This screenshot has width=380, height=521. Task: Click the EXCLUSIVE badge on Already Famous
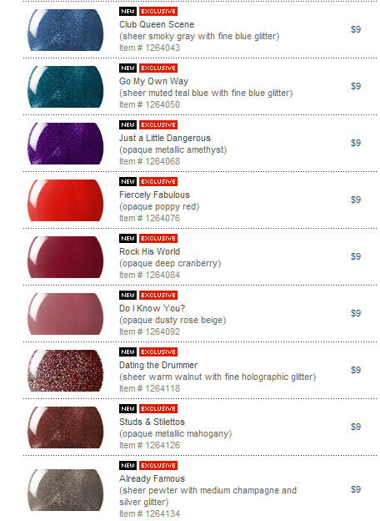[158, 466]
